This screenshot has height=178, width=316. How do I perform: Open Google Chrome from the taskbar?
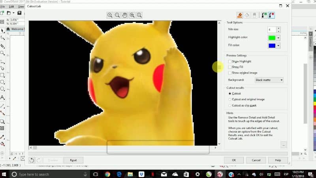pos(107,174)
